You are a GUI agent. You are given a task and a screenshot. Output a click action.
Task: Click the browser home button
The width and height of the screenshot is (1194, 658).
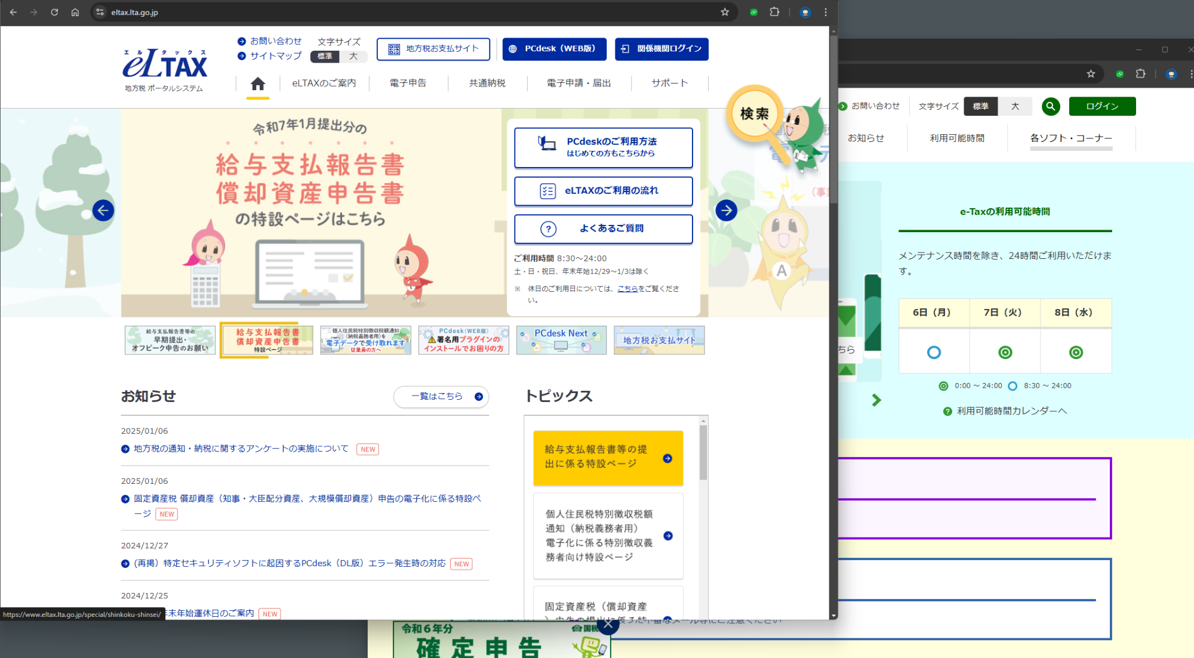click(x=75, y=12)
